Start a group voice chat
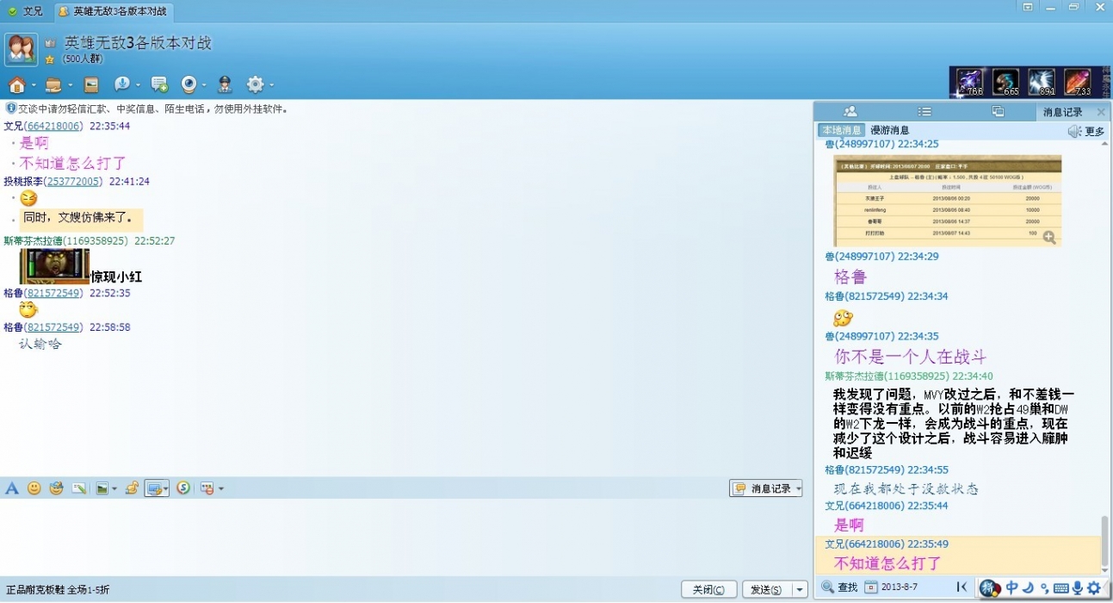The width and height of the screenshot is (1113, 603). (122, 84)
